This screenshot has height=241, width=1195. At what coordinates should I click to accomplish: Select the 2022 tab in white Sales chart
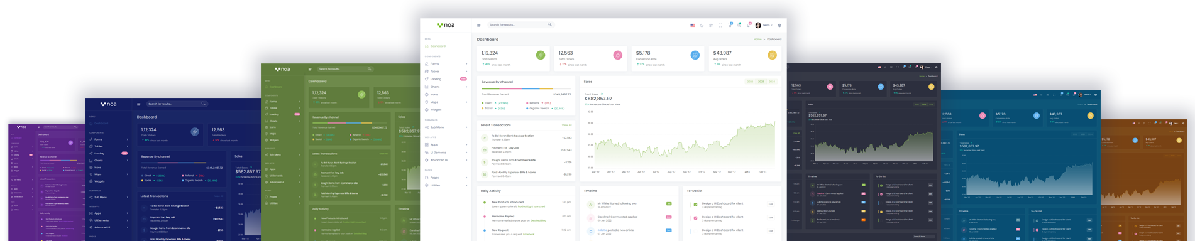(x=750, y=82)
